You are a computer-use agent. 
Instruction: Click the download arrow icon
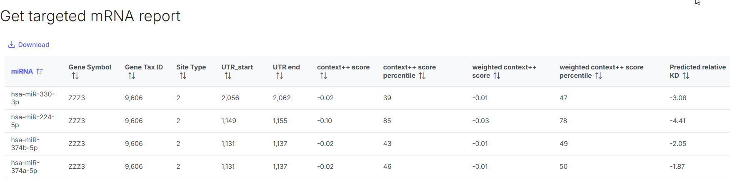(x=12, y=44)
